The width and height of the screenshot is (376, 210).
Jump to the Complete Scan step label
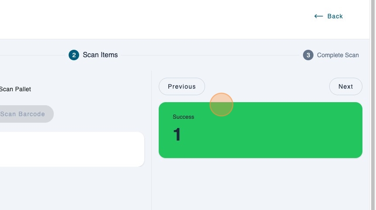pyautogui.click(x=338, y=55)
